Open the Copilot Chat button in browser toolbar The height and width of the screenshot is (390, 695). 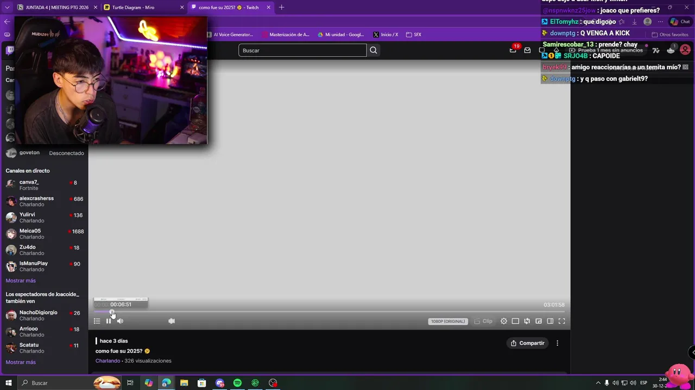(x=680, y=22)
